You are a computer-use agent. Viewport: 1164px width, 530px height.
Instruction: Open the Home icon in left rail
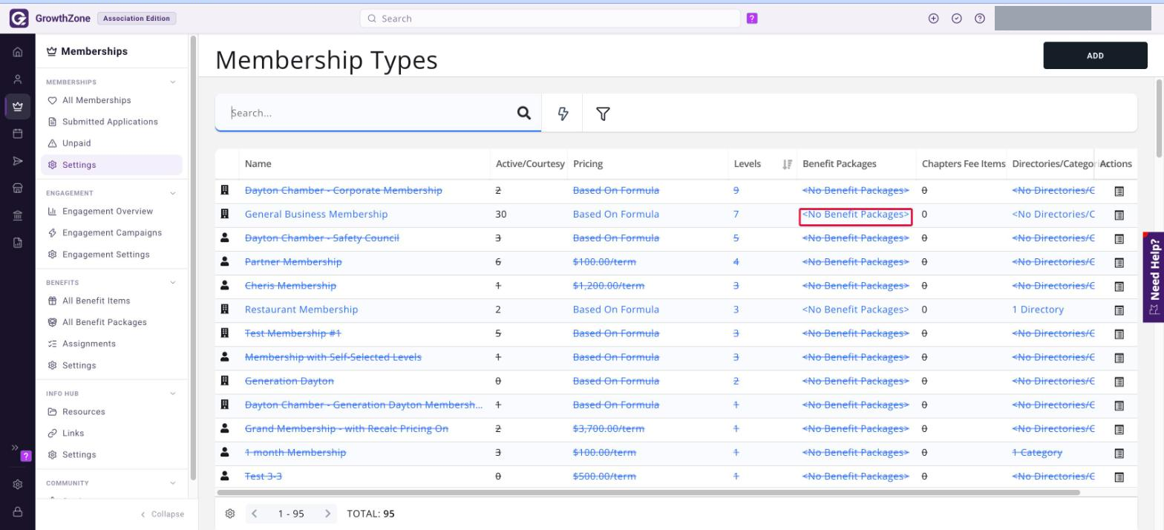(18, 52)
